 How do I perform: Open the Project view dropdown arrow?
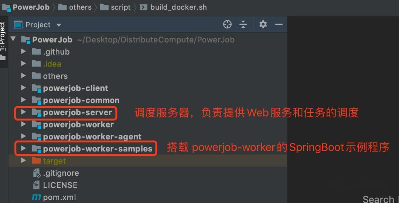pyautogui.click(x=59, y=25)
